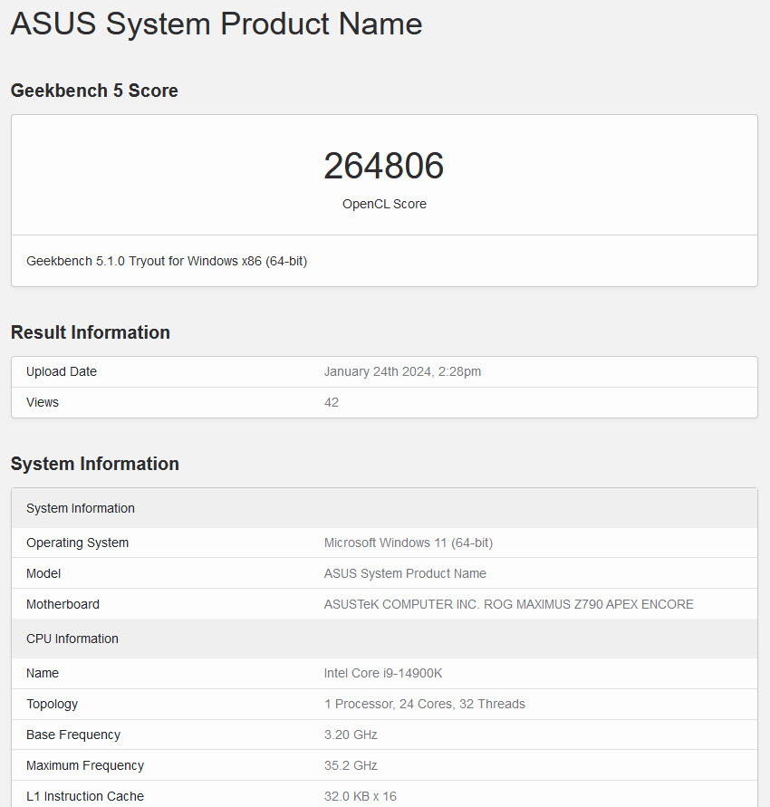Click the 264806 score number
The height and width of the screenshot is (807, 770).
point(384,166)
